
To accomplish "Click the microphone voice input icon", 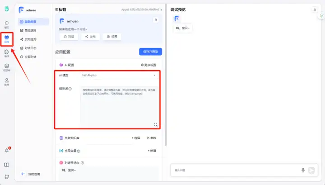I will point(303,170).
